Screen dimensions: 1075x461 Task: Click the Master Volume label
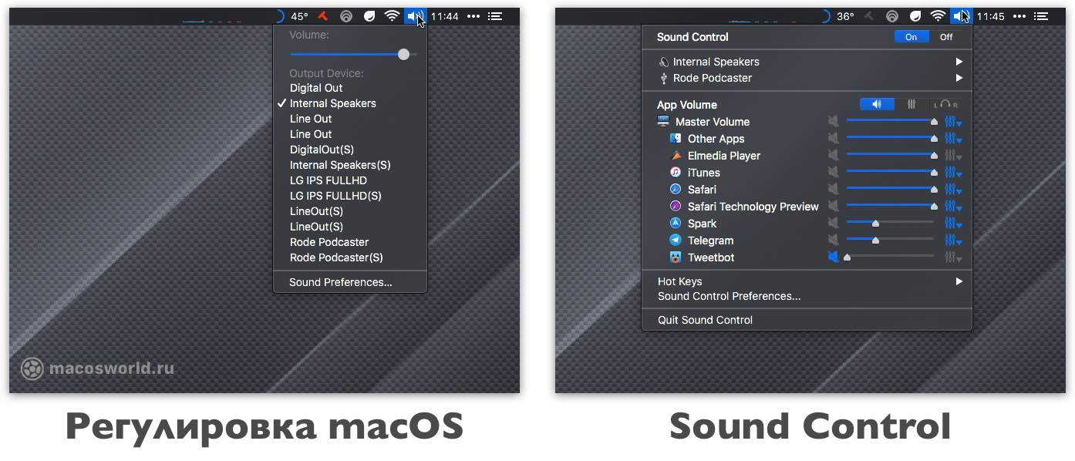pos(713,122)
